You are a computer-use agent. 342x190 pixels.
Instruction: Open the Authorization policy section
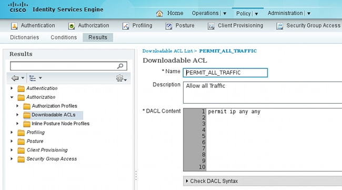tap(94, 25)
